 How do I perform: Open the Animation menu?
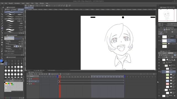point(17,3)
